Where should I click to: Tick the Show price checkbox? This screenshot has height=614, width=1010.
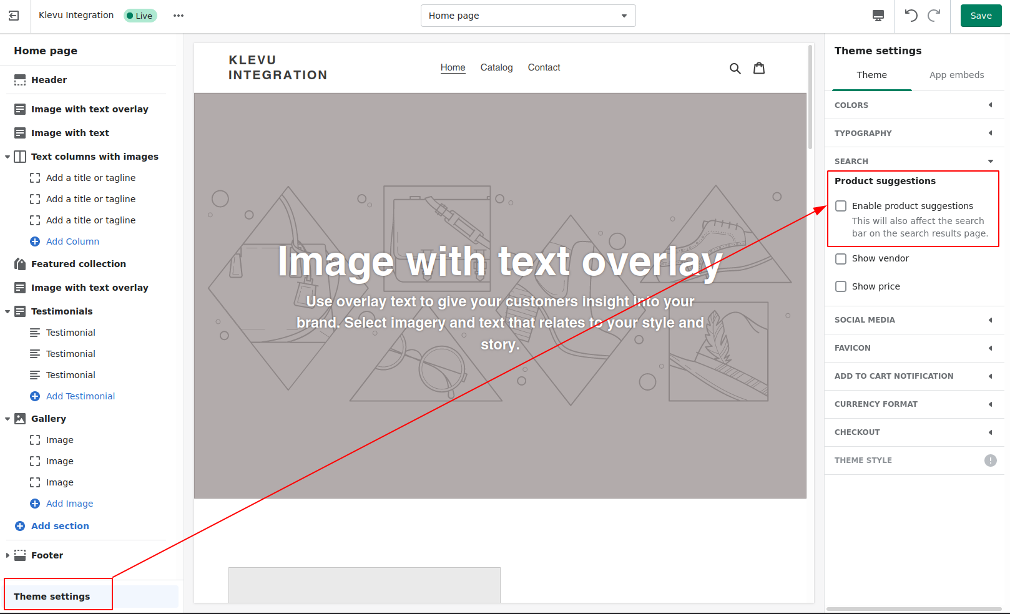click(841, 286)
